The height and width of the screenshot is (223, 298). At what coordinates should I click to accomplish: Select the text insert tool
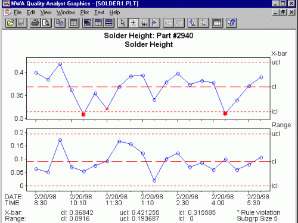point(144,23)
